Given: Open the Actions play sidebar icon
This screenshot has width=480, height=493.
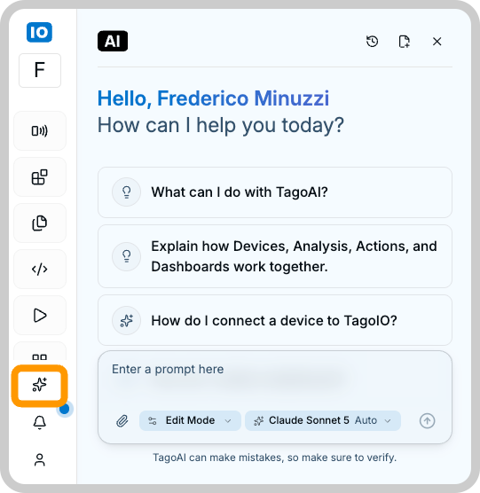Looking at the screenshot, I should point(40,315).
